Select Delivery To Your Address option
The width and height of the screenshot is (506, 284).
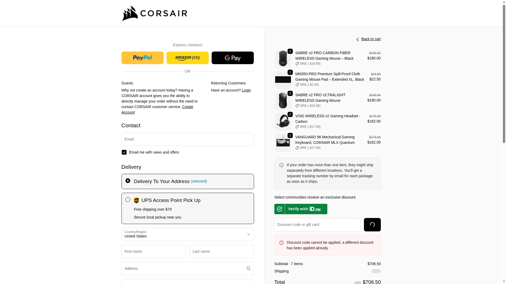coord(128,181)
